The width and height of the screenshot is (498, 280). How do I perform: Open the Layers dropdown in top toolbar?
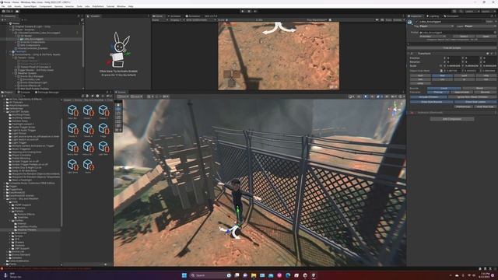(x=472, y=11)
